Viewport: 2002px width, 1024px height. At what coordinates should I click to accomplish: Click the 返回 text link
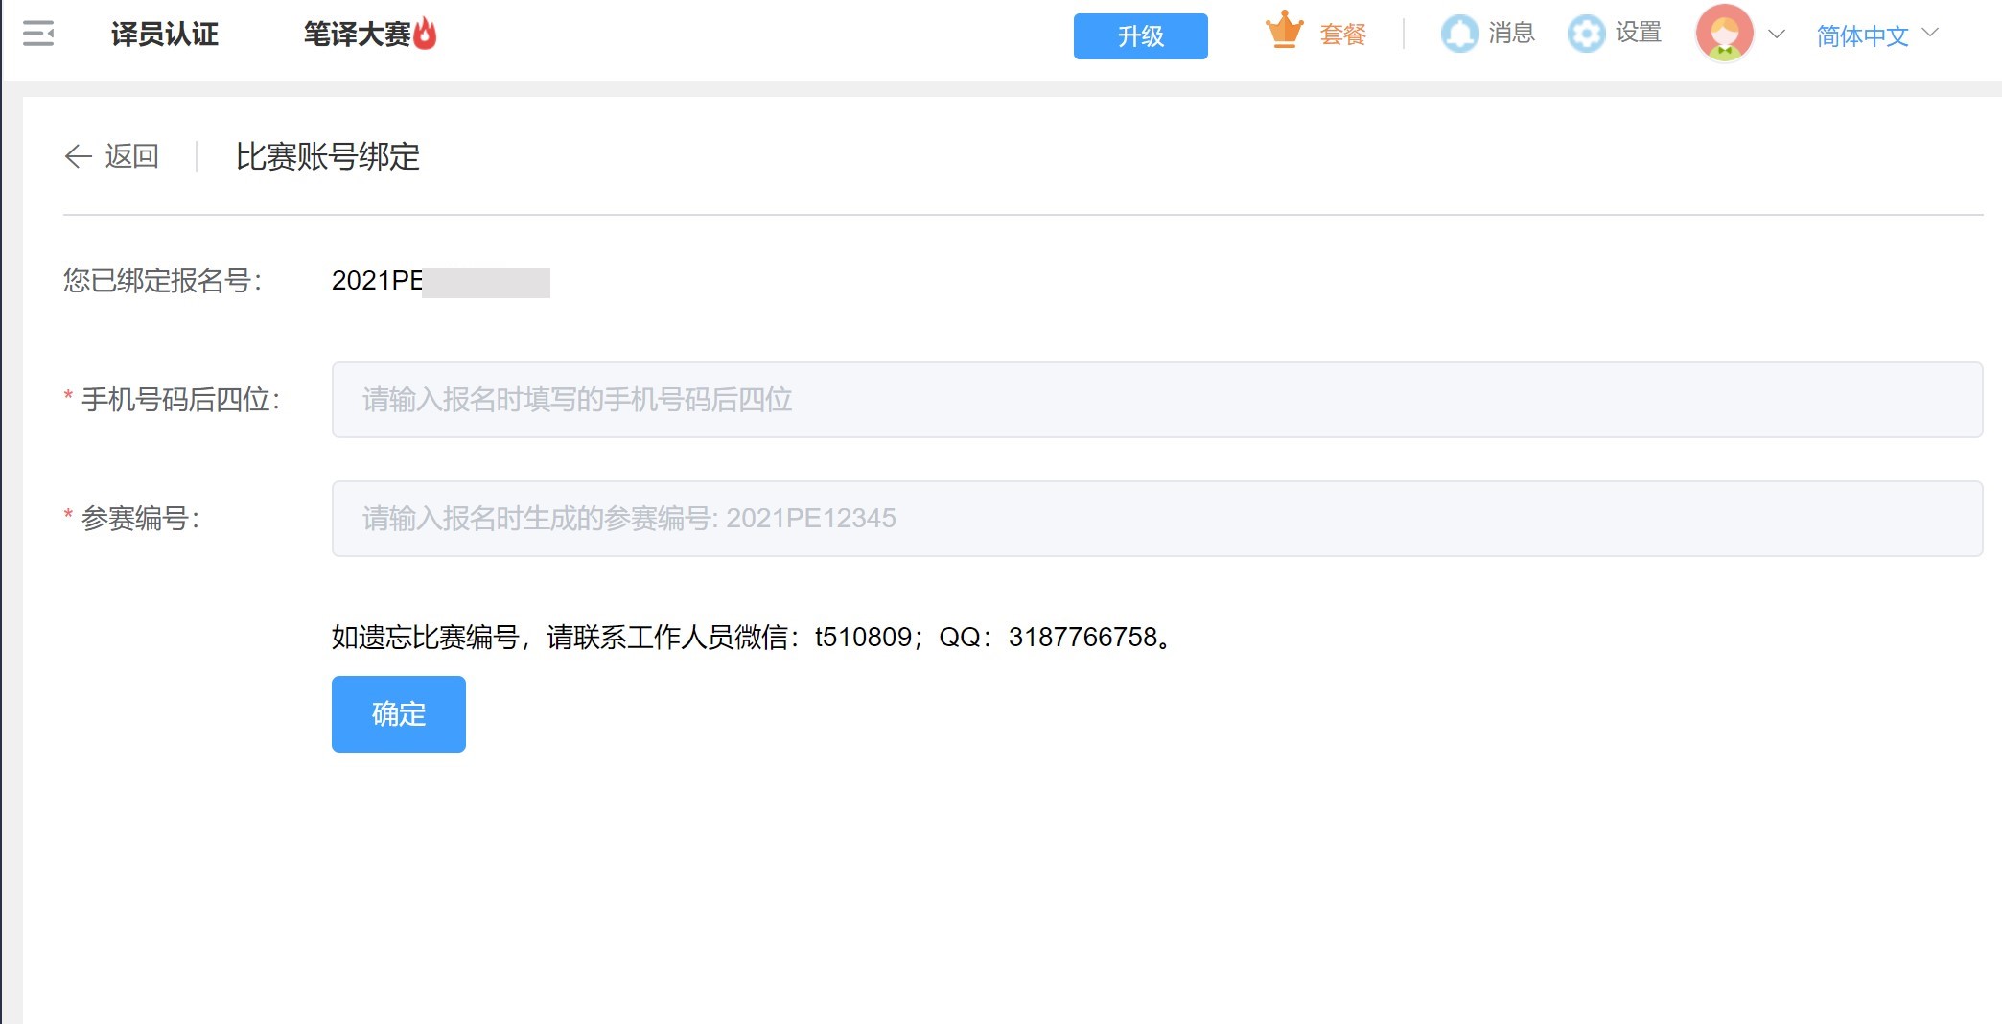coord(132,156)
